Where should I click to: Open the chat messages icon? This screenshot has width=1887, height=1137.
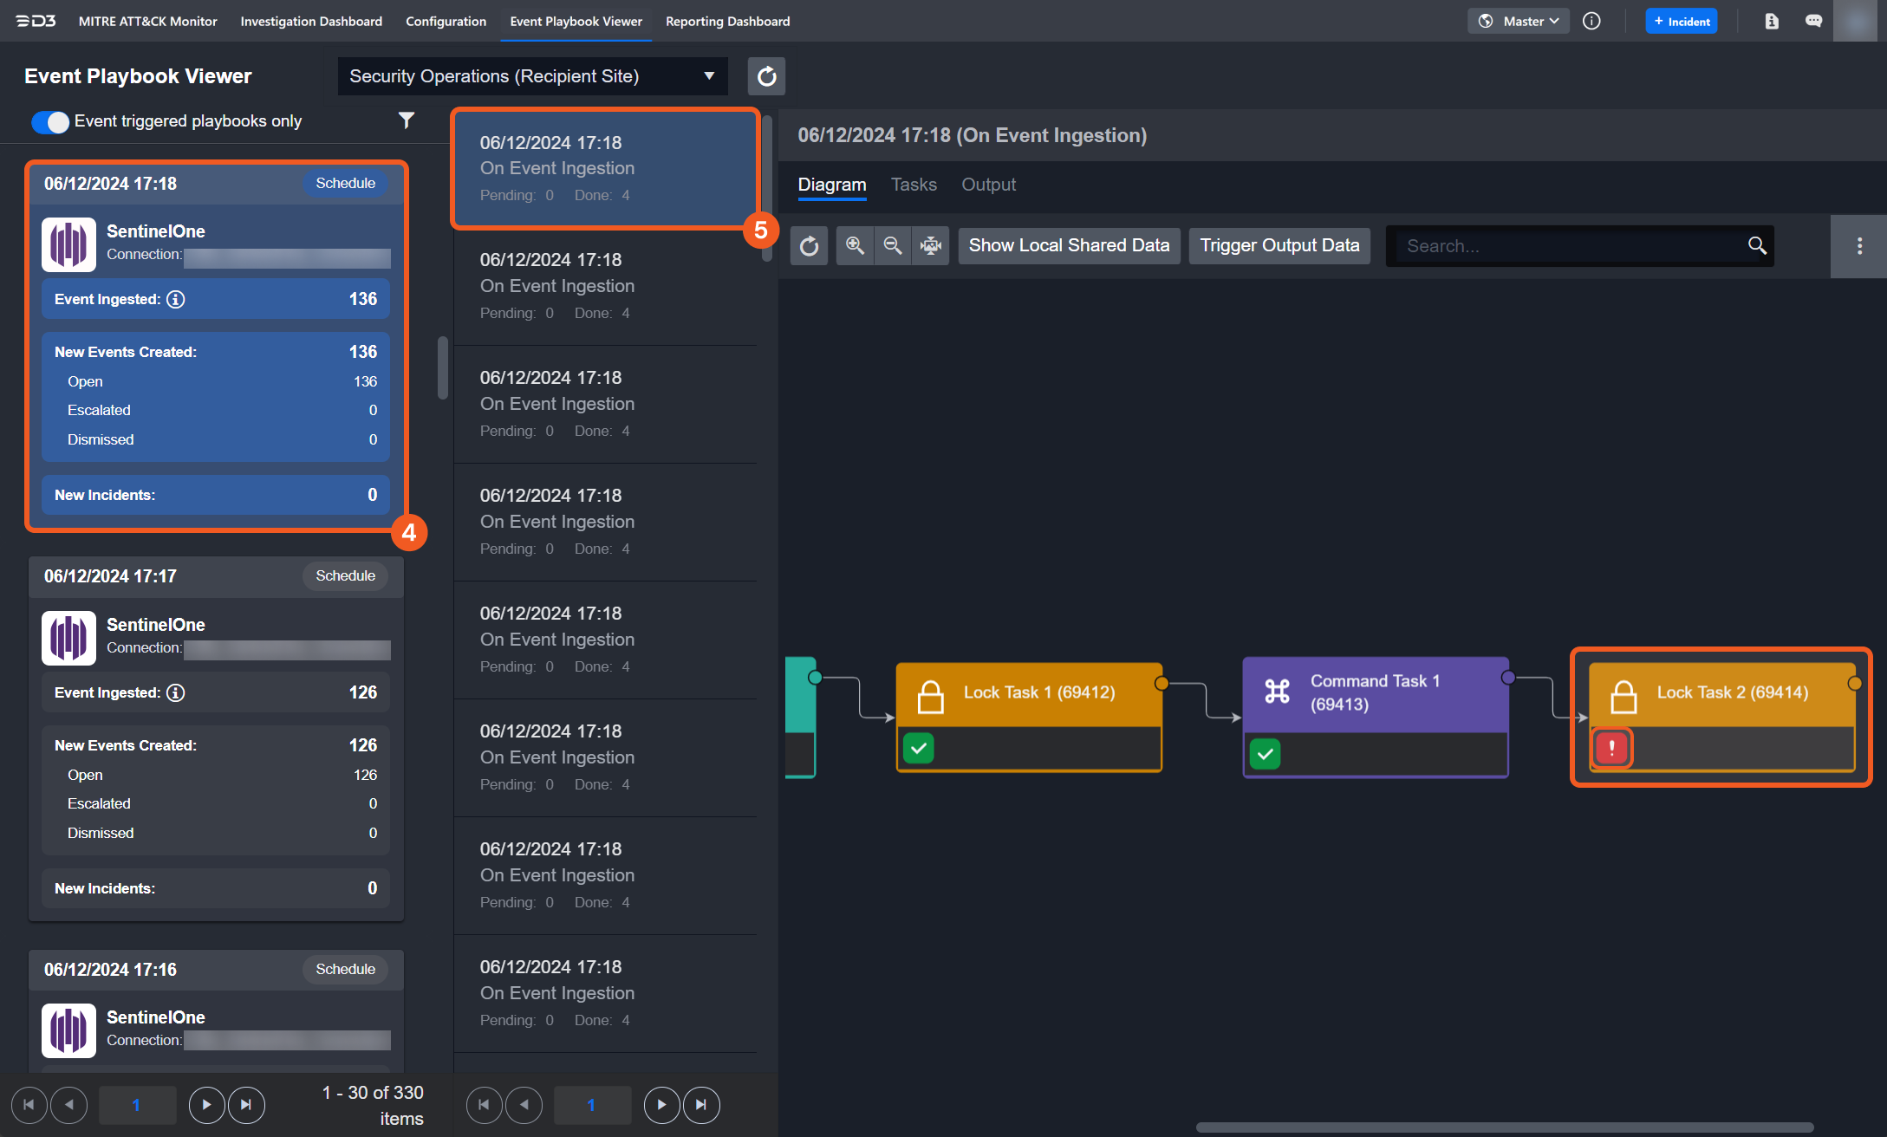(x=1812, y=21)
